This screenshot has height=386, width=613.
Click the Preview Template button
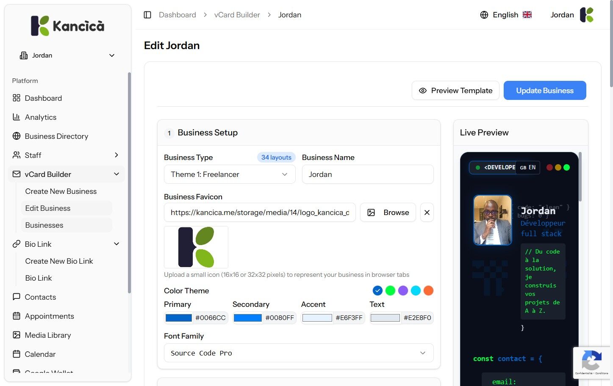[455, 91]
